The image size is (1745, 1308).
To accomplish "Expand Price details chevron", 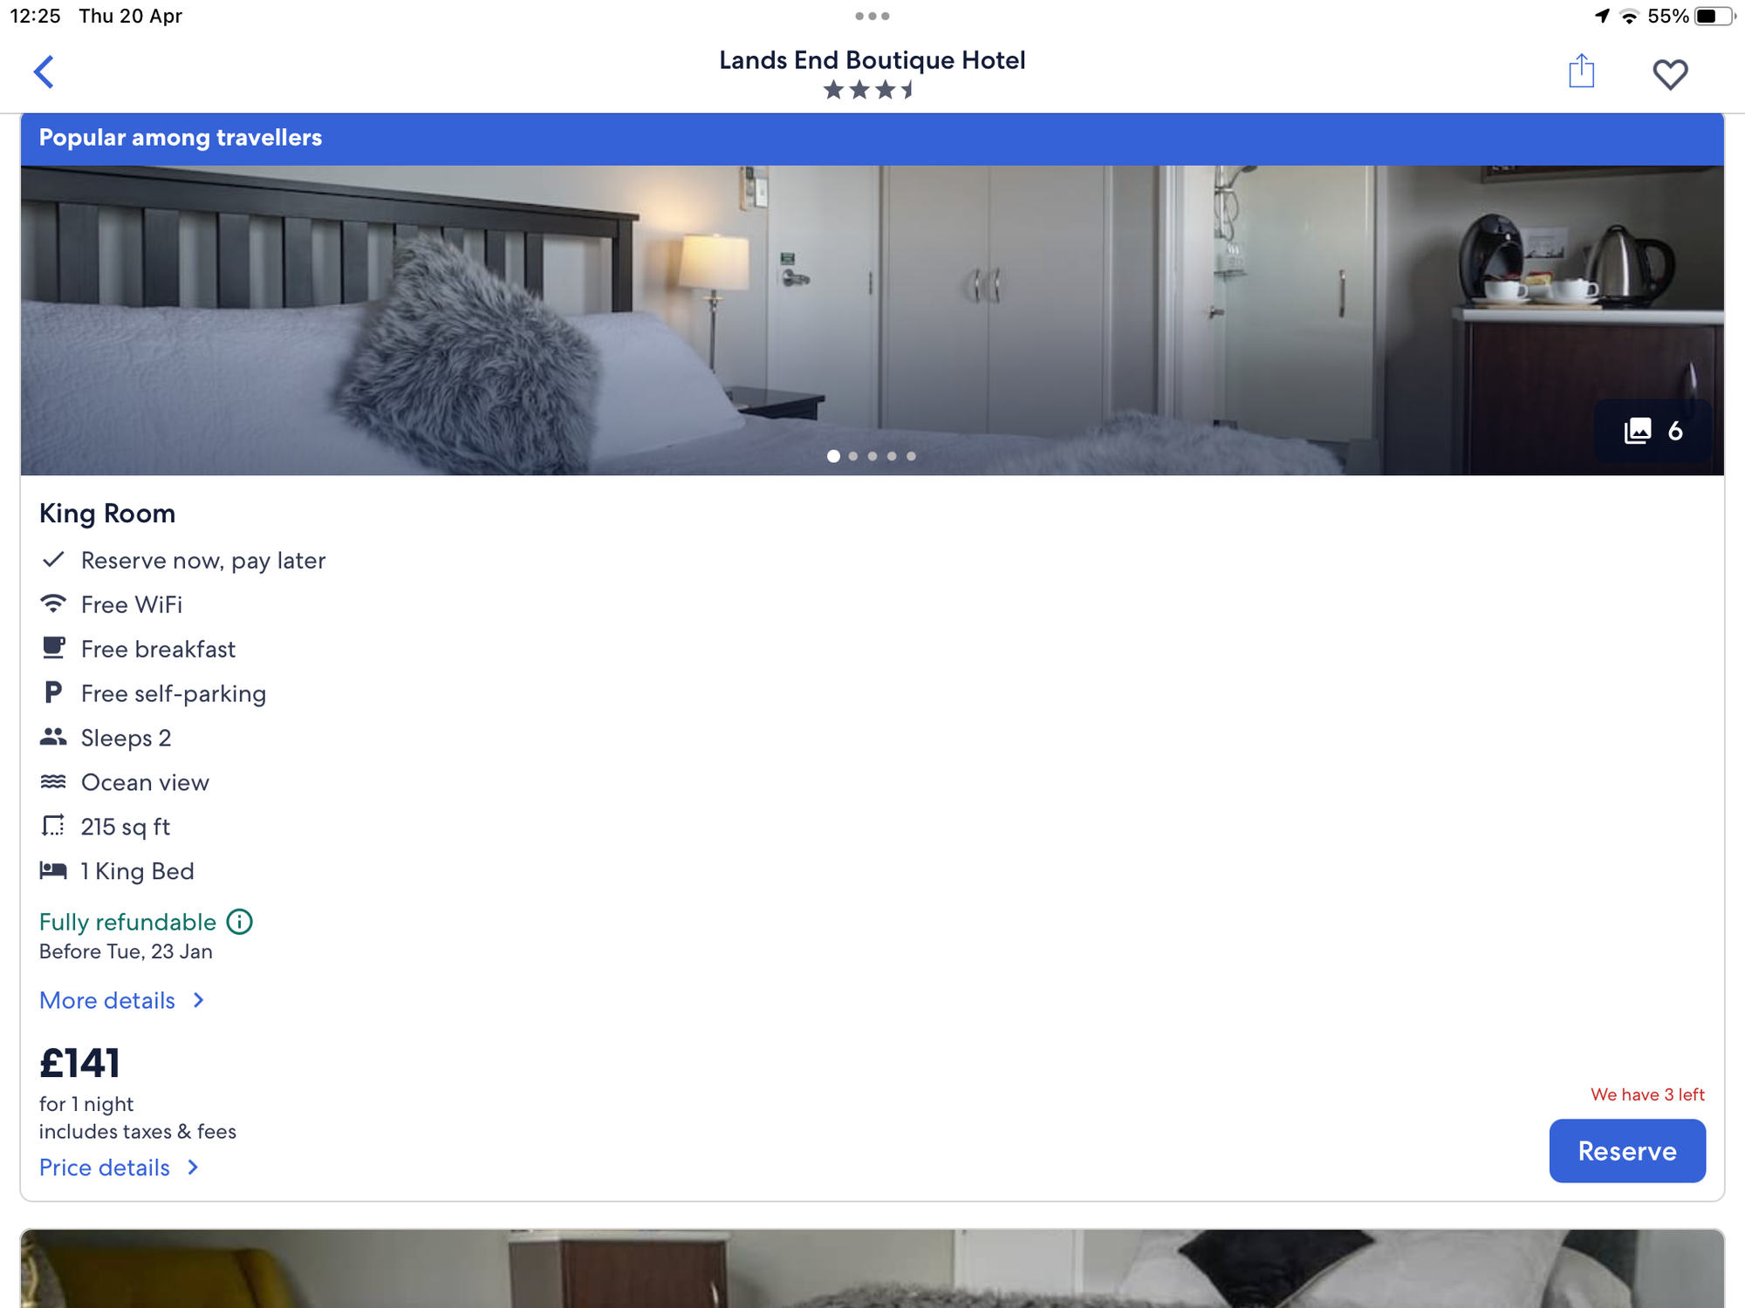I will click(194, 1167).
